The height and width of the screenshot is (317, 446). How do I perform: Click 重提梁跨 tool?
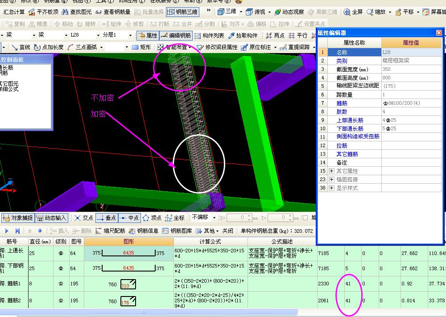tap(295, 47)
